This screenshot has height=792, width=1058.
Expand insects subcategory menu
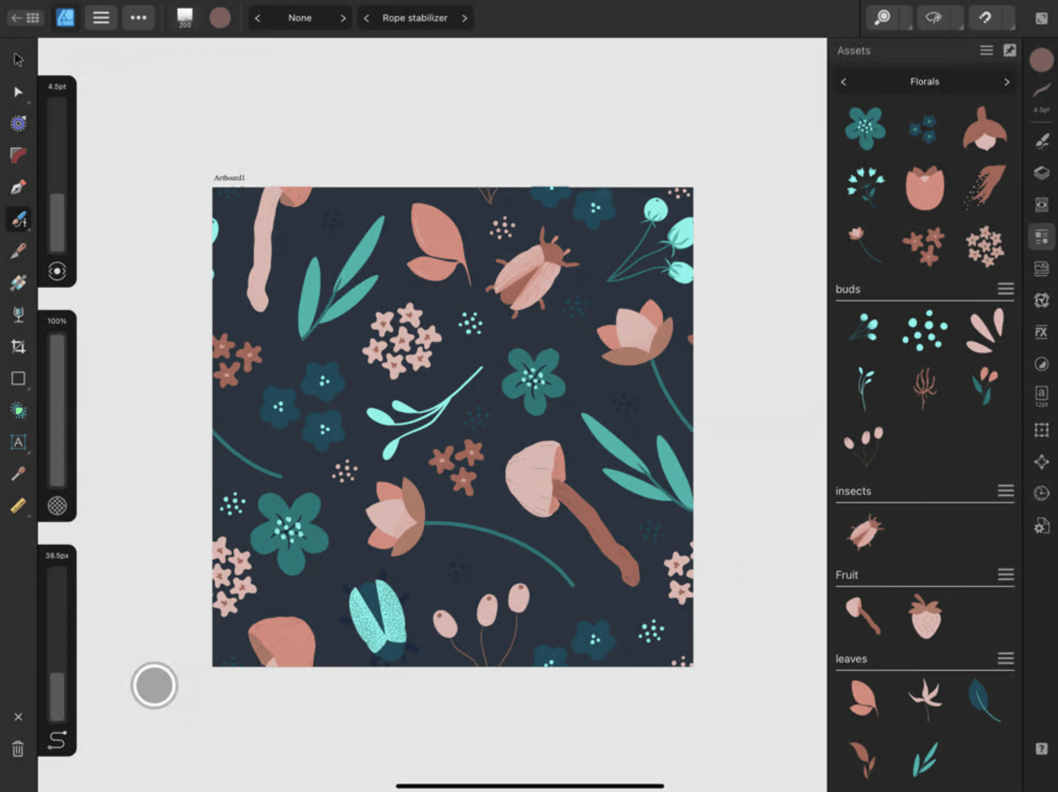tap(1005, 490)
